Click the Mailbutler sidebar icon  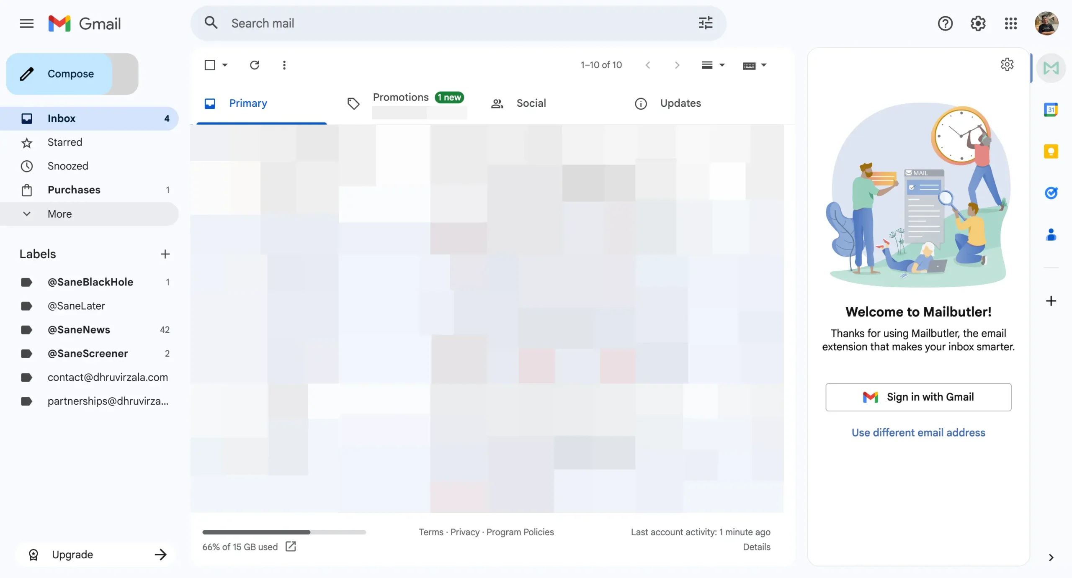coord(1051,68)
